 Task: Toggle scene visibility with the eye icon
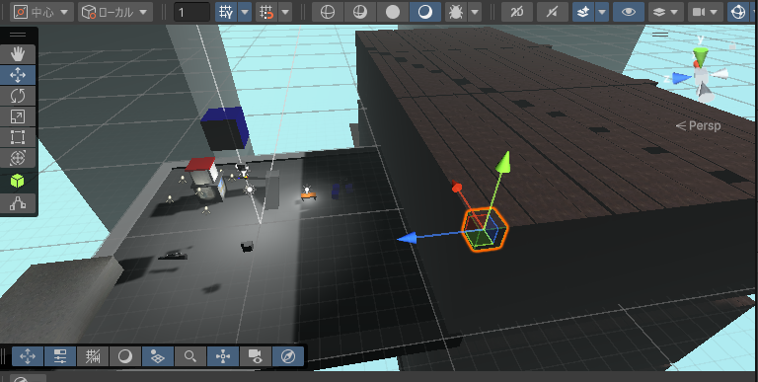pyautogui.click(x=629, y=12)
